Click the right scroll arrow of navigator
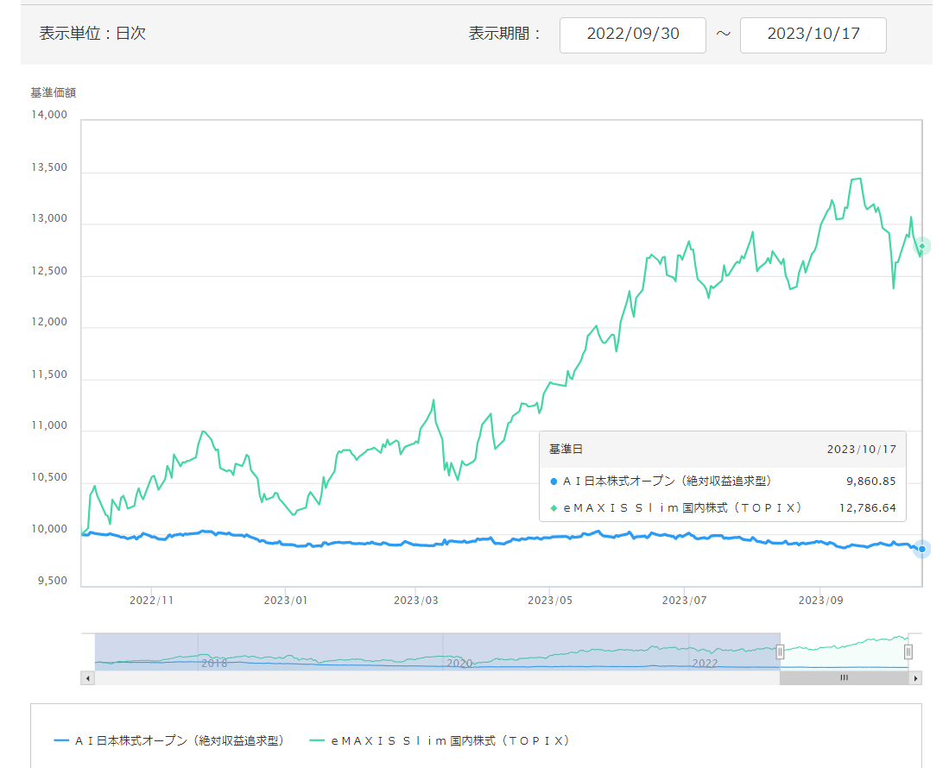Screen dimensions: 949x768 tap(915, 678)
